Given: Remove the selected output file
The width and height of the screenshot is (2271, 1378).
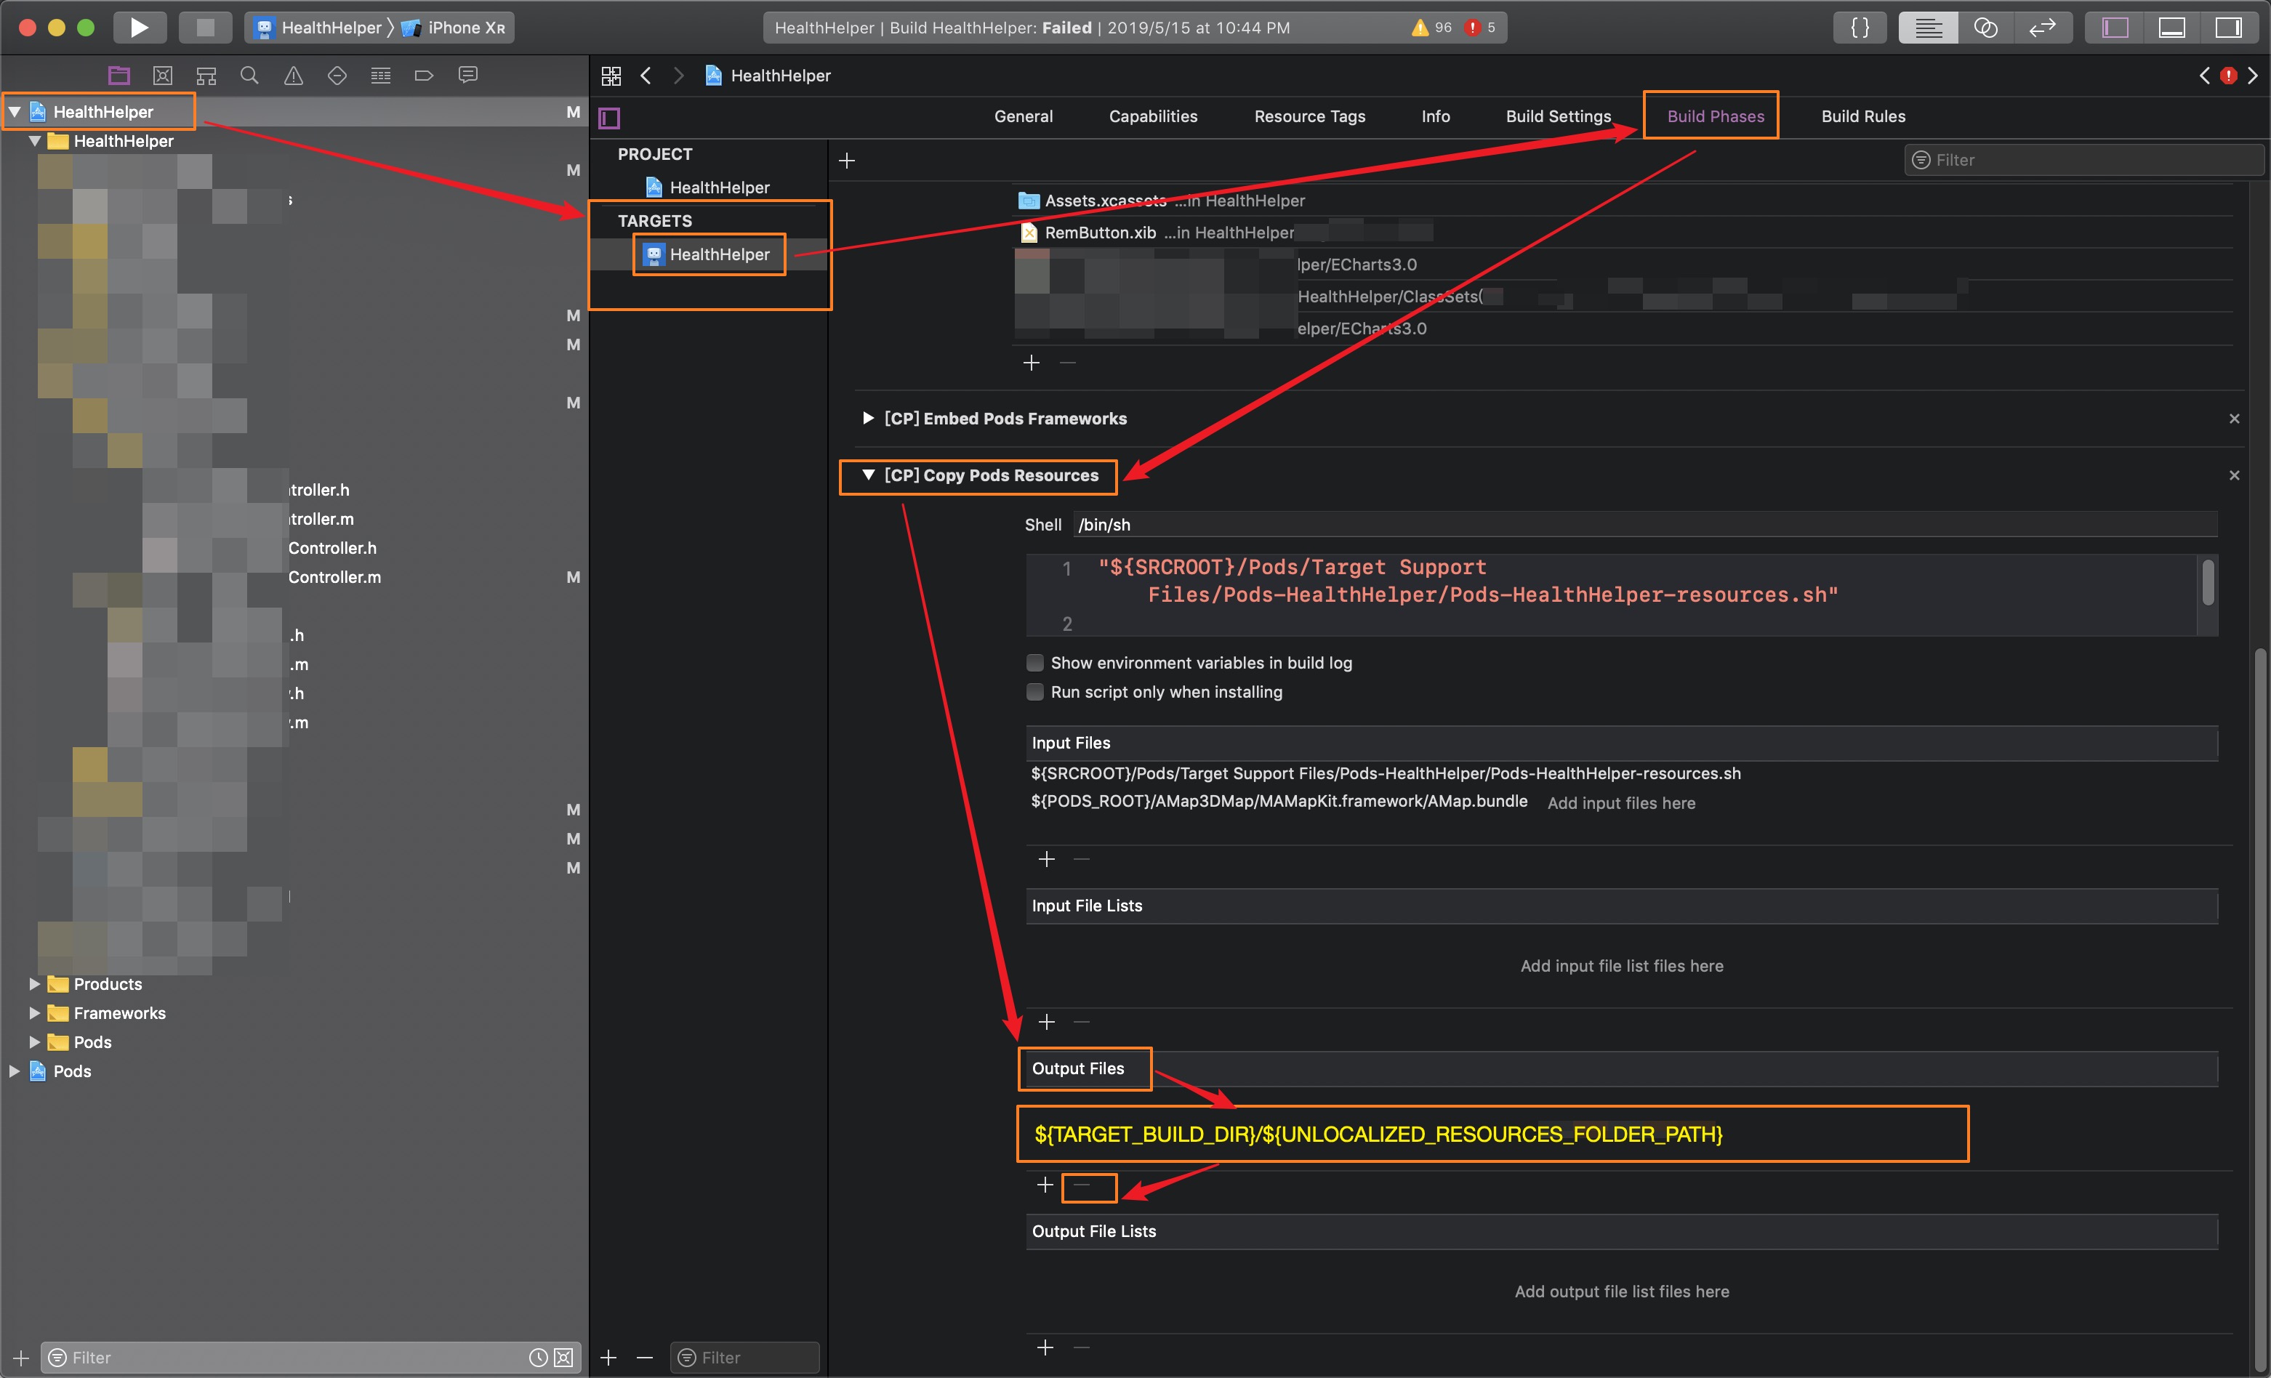Looking at the screenshot, I should coord(1082,1185).
